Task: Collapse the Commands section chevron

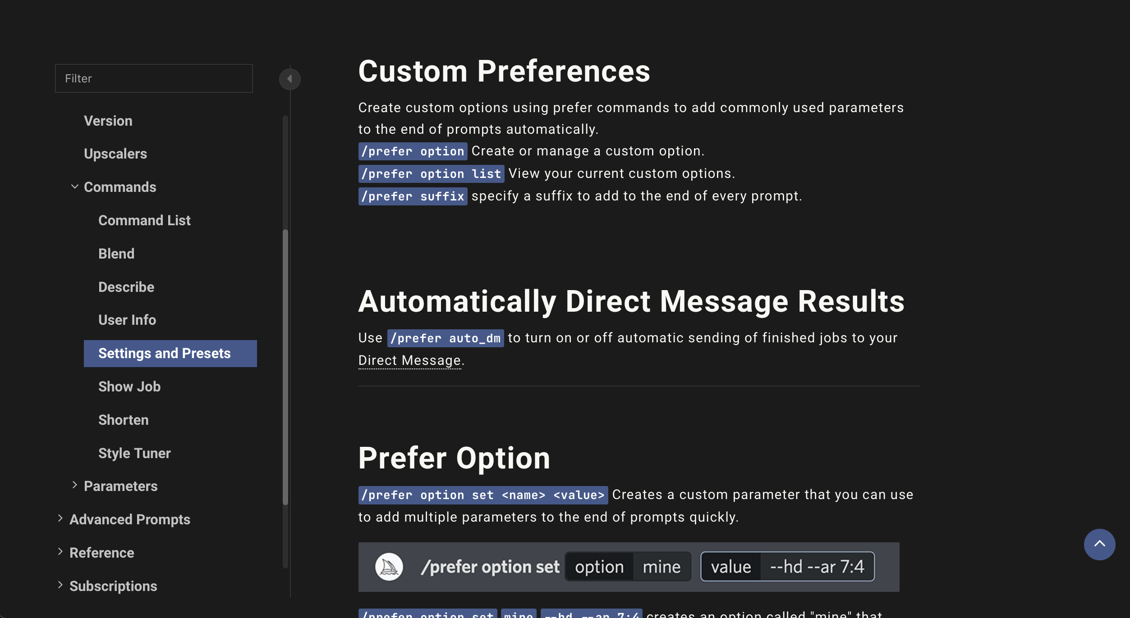Action: coord(75,186)
